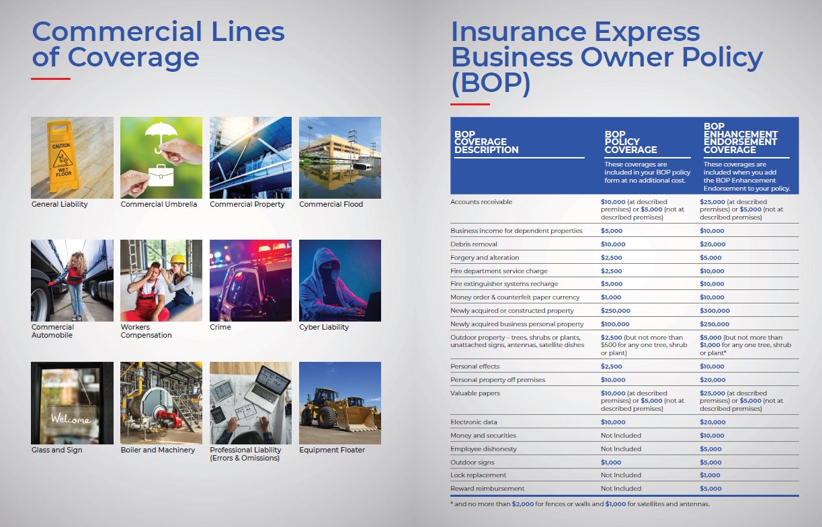Click the Commercial Property building image
822x527 pixels.
pos(251,158)
